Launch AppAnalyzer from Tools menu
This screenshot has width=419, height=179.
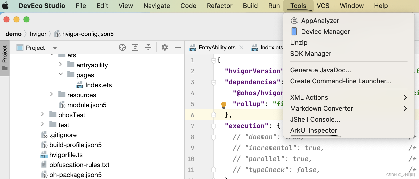(x=349, y=21)
